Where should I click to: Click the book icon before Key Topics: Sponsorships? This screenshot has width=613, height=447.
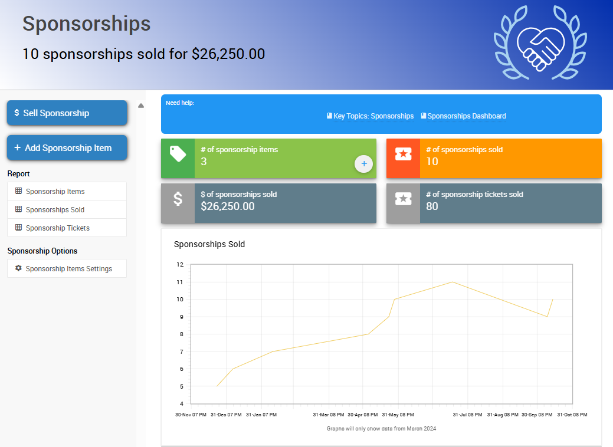[329, 116]
